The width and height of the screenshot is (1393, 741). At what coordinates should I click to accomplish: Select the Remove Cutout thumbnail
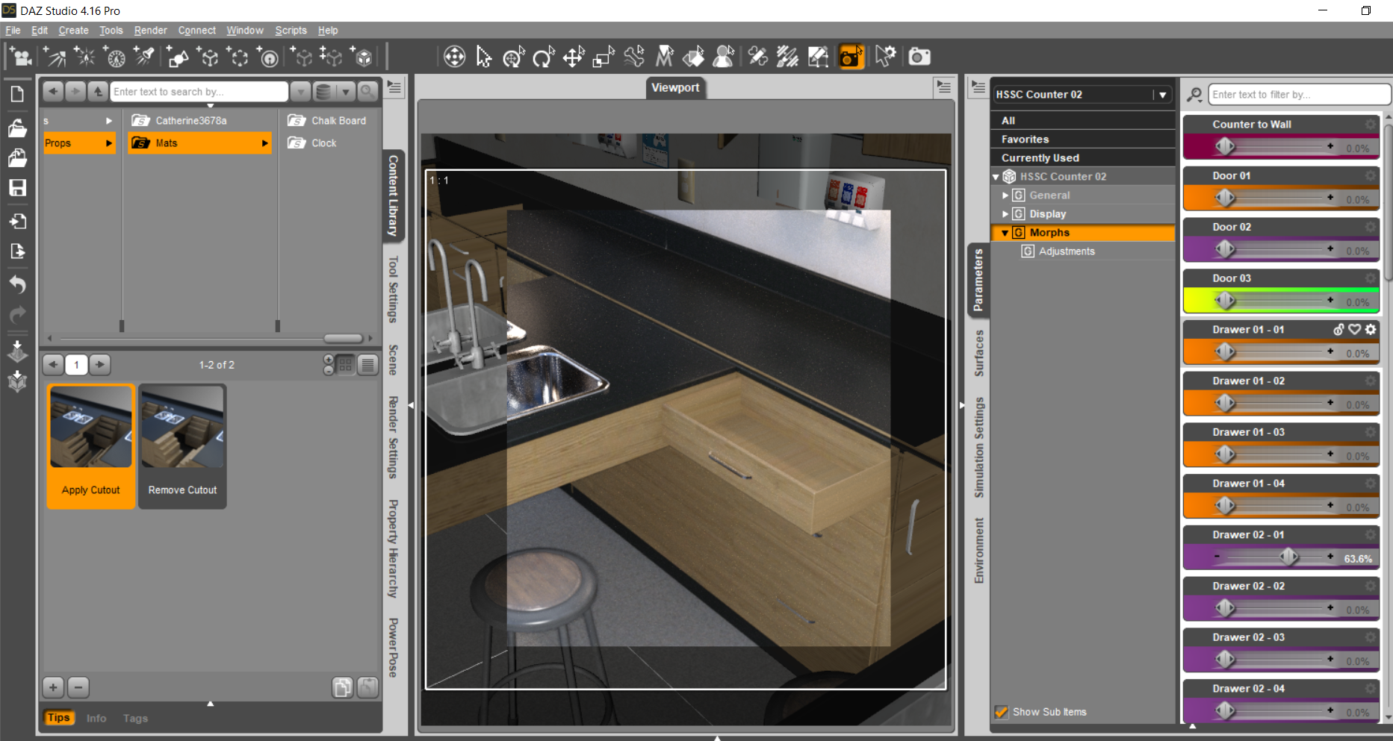click(x=182, y=446)
